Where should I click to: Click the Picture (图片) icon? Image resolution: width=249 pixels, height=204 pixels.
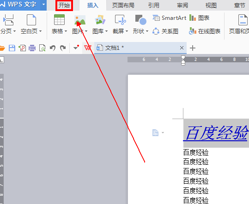[x=80, y=20]
